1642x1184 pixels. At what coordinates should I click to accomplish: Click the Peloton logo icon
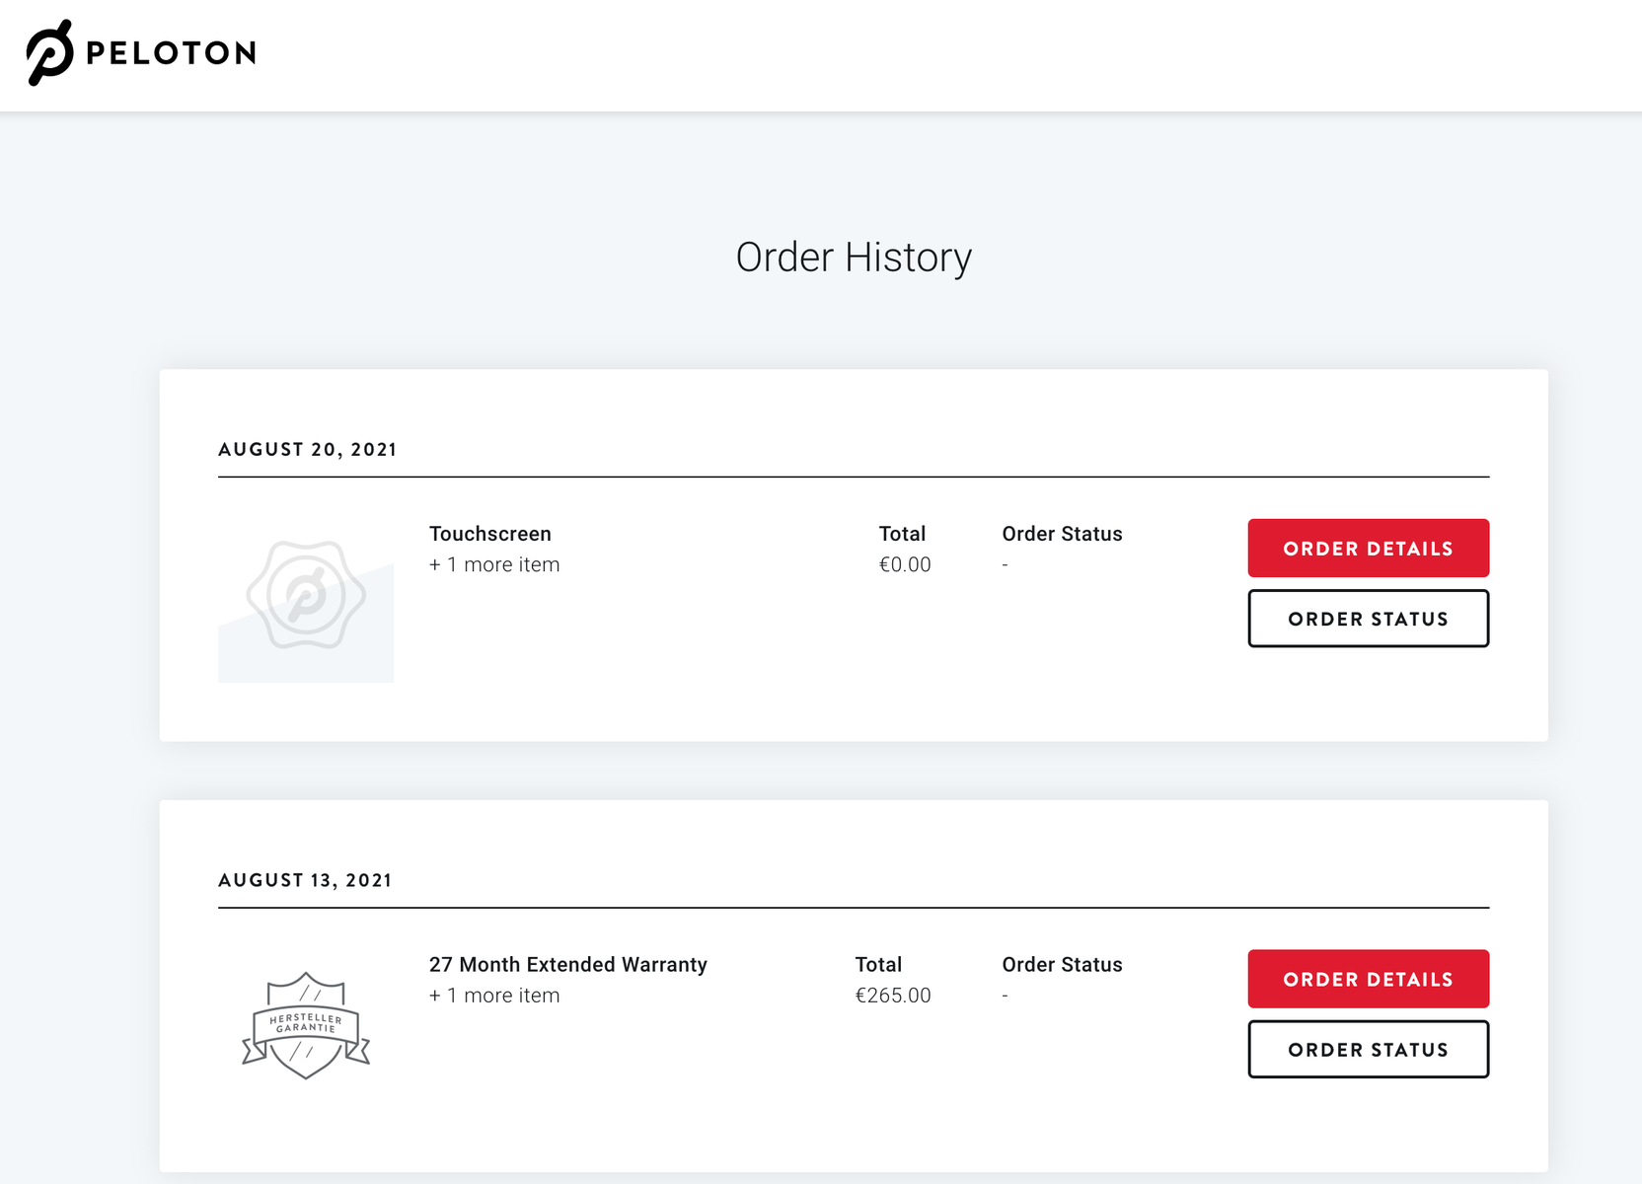coord(49,52)
